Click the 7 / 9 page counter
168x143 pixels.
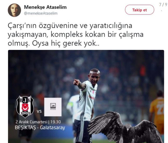163,5
